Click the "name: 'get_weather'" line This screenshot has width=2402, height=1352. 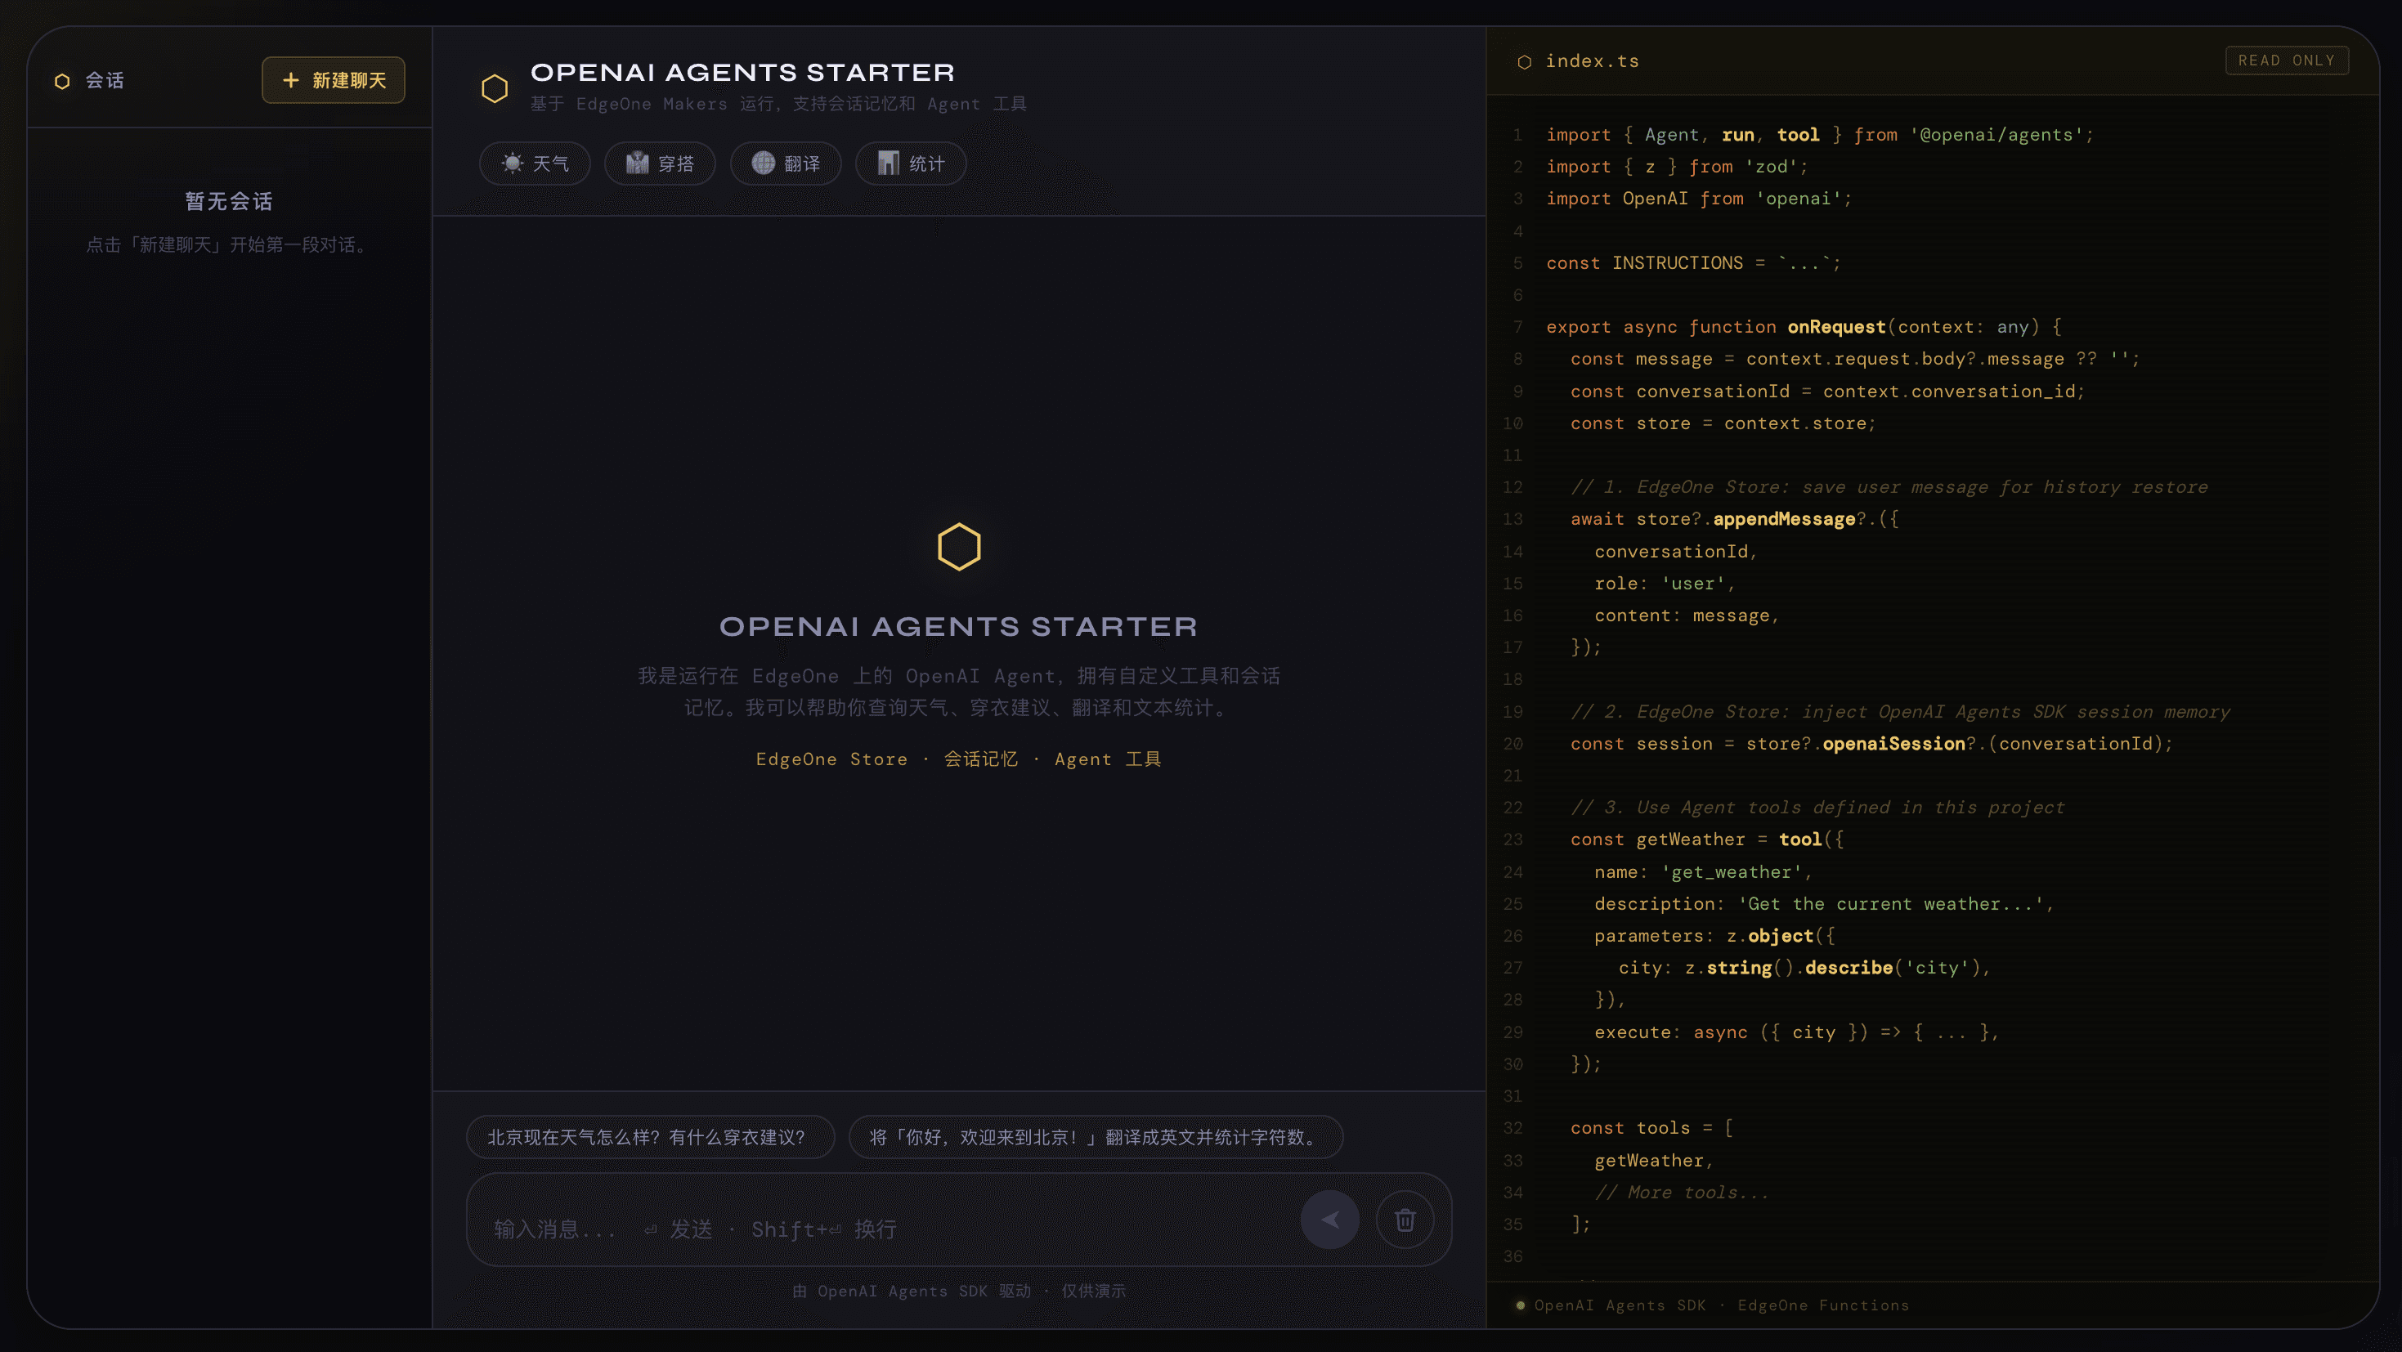(1703, 872)
